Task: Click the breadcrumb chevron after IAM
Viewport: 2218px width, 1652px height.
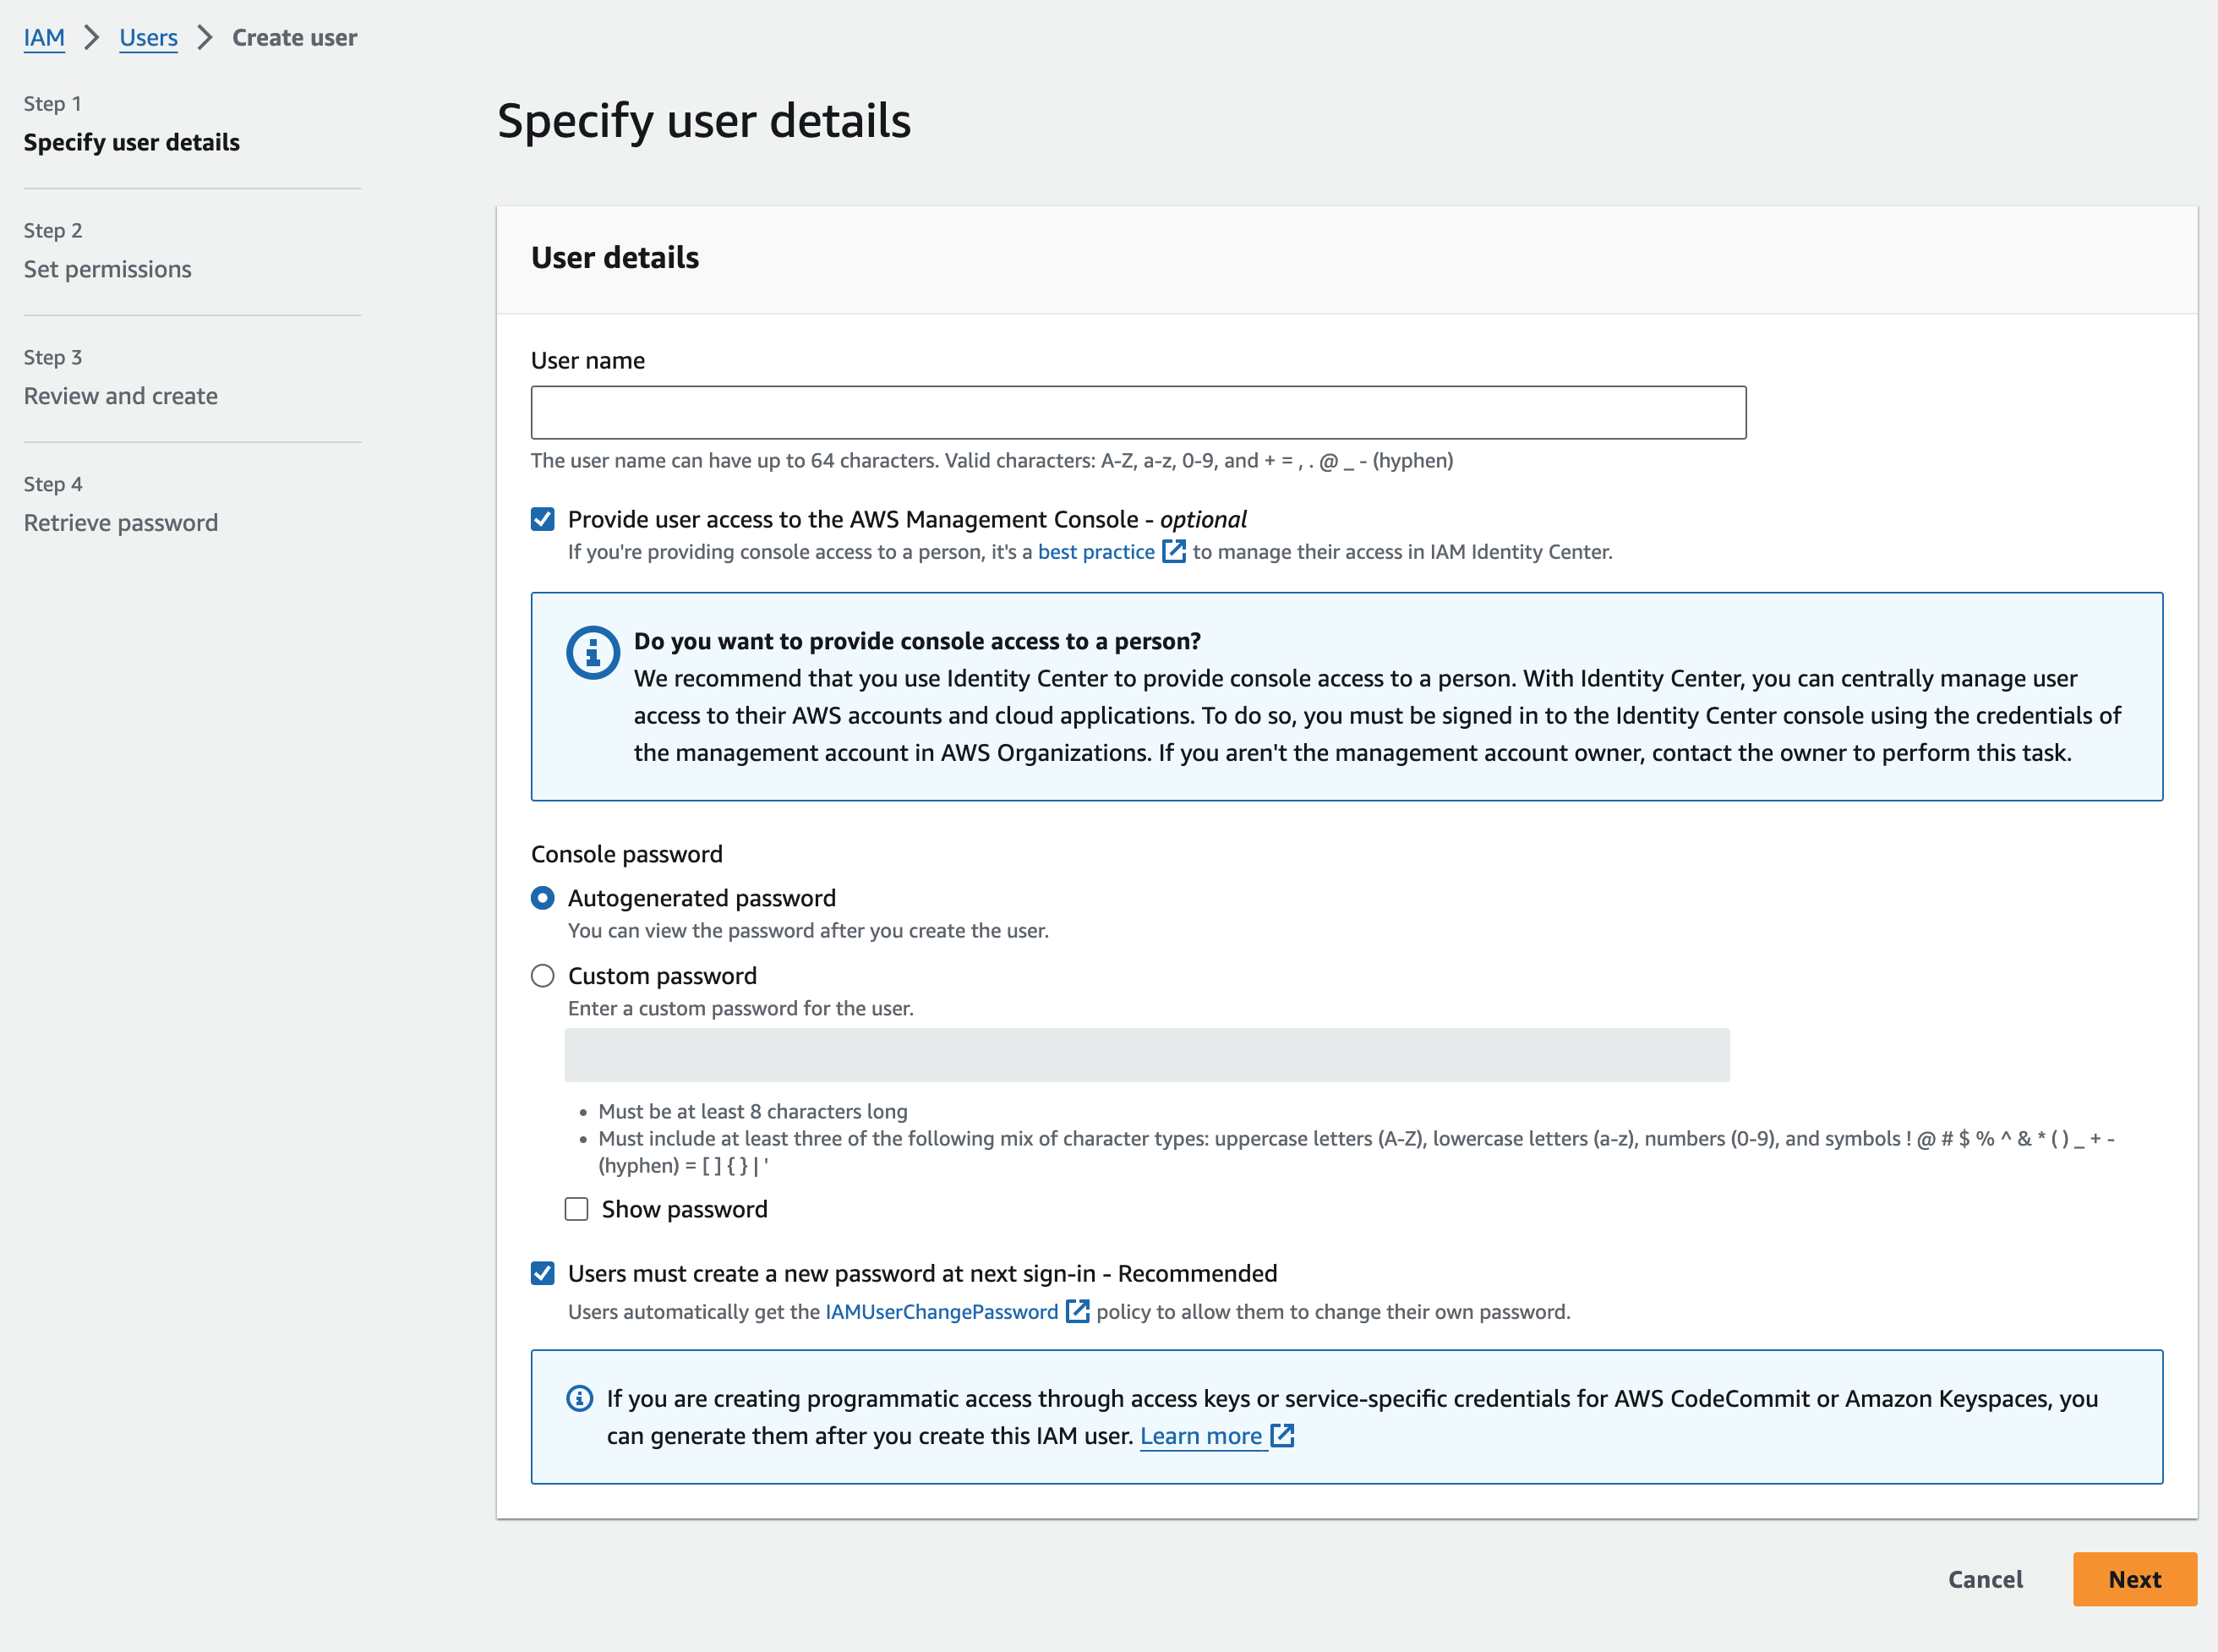Action: [x=92, y=38]
